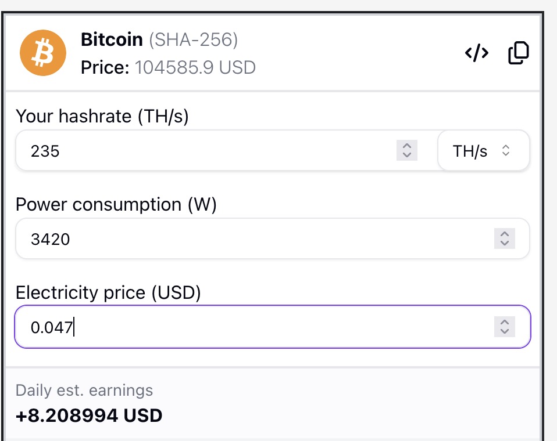Lower electricity price with down arrow
Image resolution: width=557 pixels, height=441 pixels.
coord(505,331)
